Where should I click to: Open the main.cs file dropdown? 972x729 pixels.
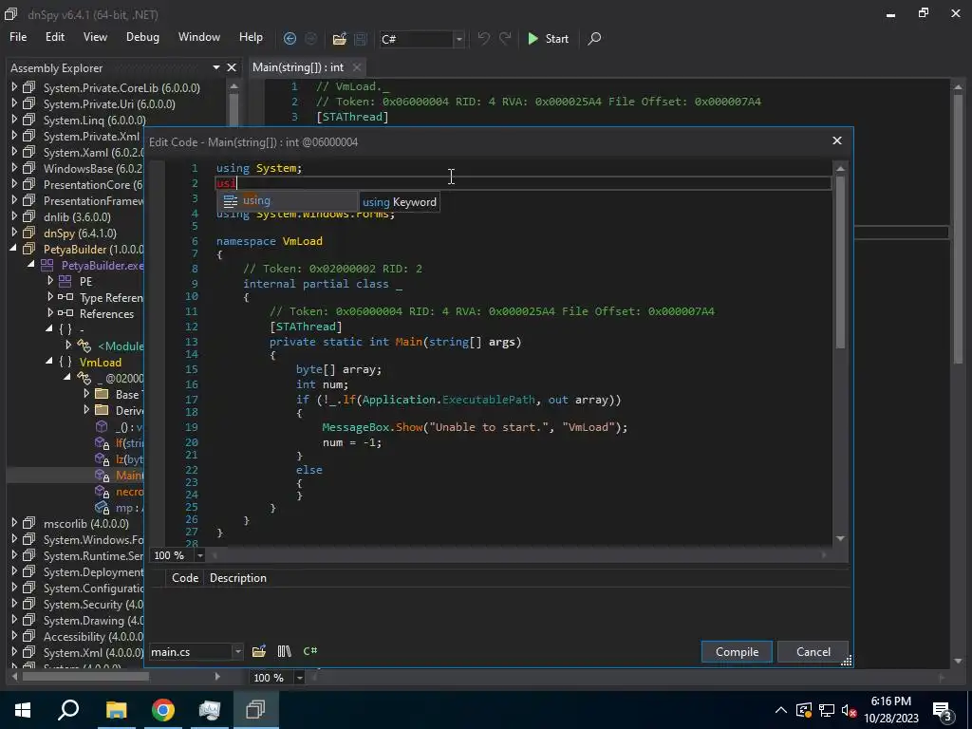coord(237,651)
